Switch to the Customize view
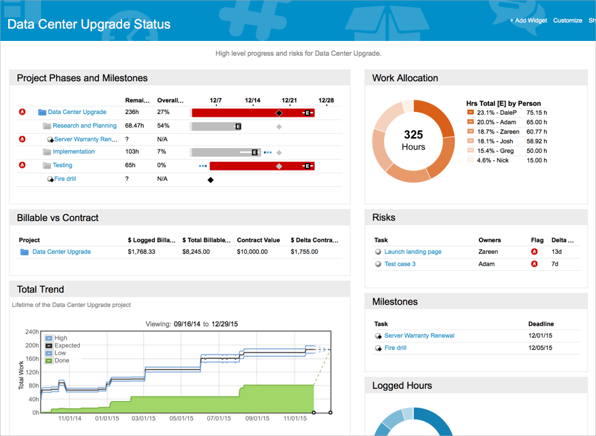Viewport: 596px width, 436px height. pos(567,20)
